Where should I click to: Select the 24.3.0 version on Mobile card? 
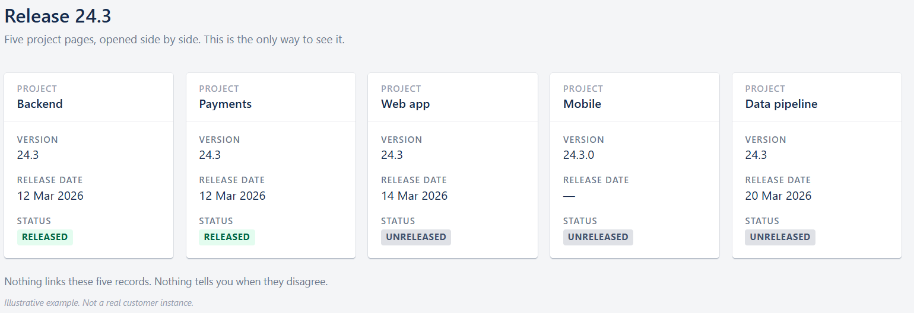click(x=579, y=155)
